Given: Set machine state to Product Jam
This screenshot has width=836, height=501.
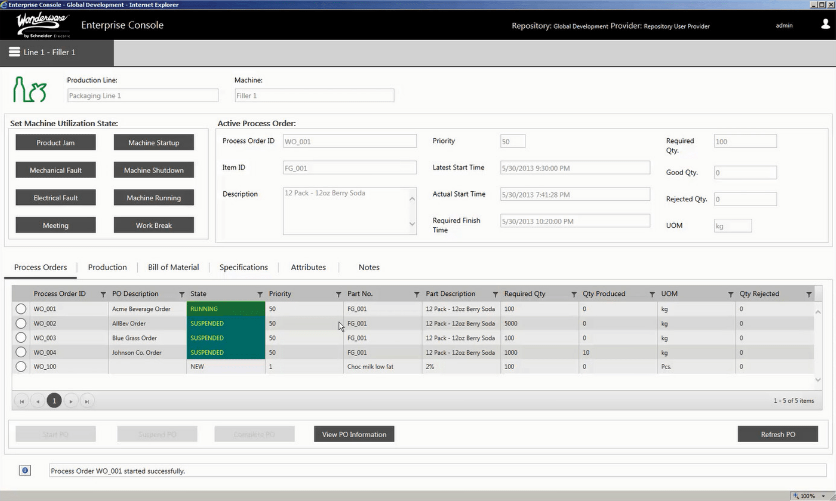Looking at the screenshot, I should [55, 142].
